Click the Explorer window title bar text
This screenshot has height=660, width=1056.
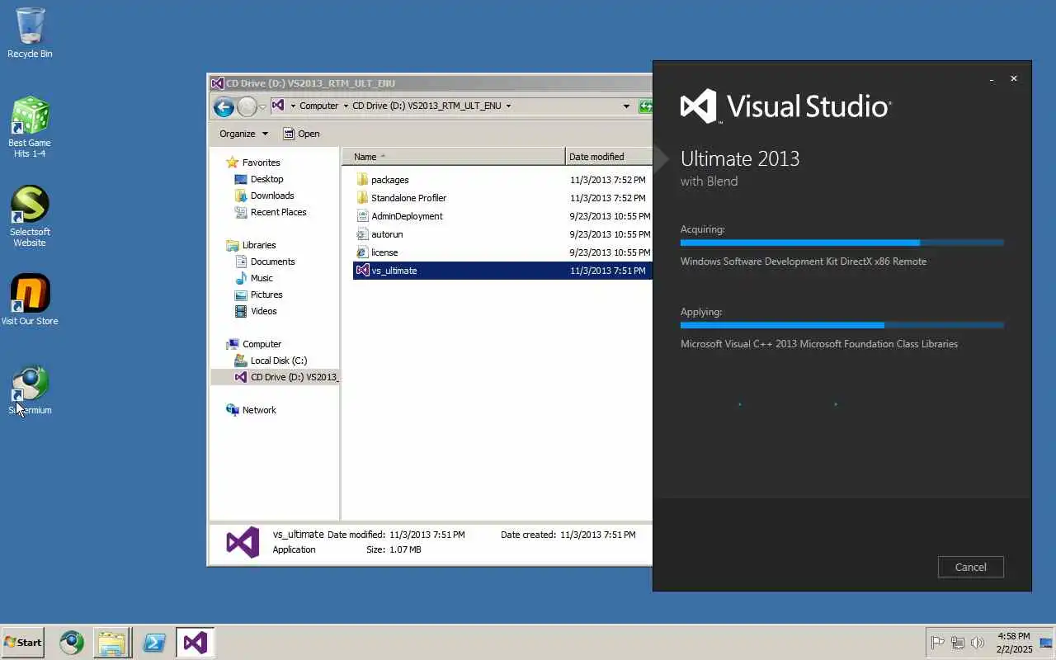coord(311,83)
